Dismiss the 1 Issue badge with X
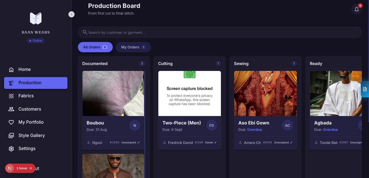 click(x=31, y=168)
